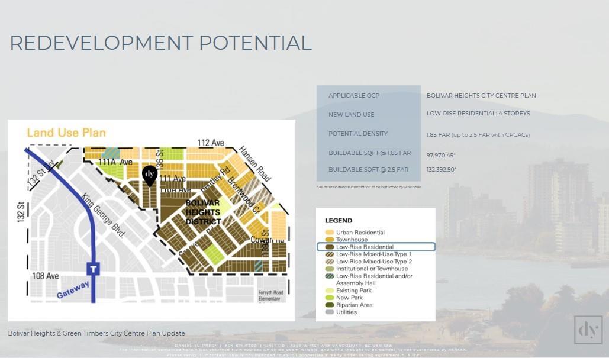Click the King George Blvd road label
Viewport: 609px width, 358px height.
pyautogui.click(x=104, y=215)
